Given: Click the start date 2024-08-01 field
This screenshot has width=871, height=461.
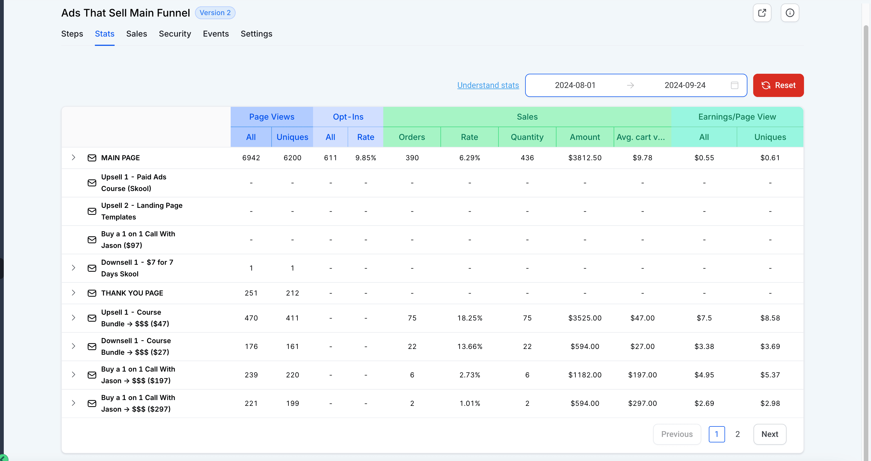Looking at the screenshot, I should [575, 85].
